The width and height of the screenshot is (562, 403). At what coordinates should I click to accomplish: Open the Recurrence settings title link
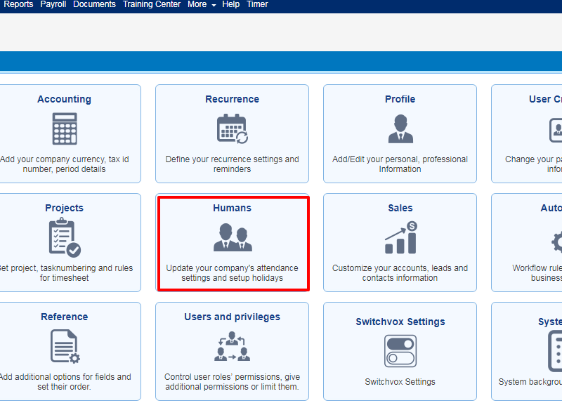point(233,99)
